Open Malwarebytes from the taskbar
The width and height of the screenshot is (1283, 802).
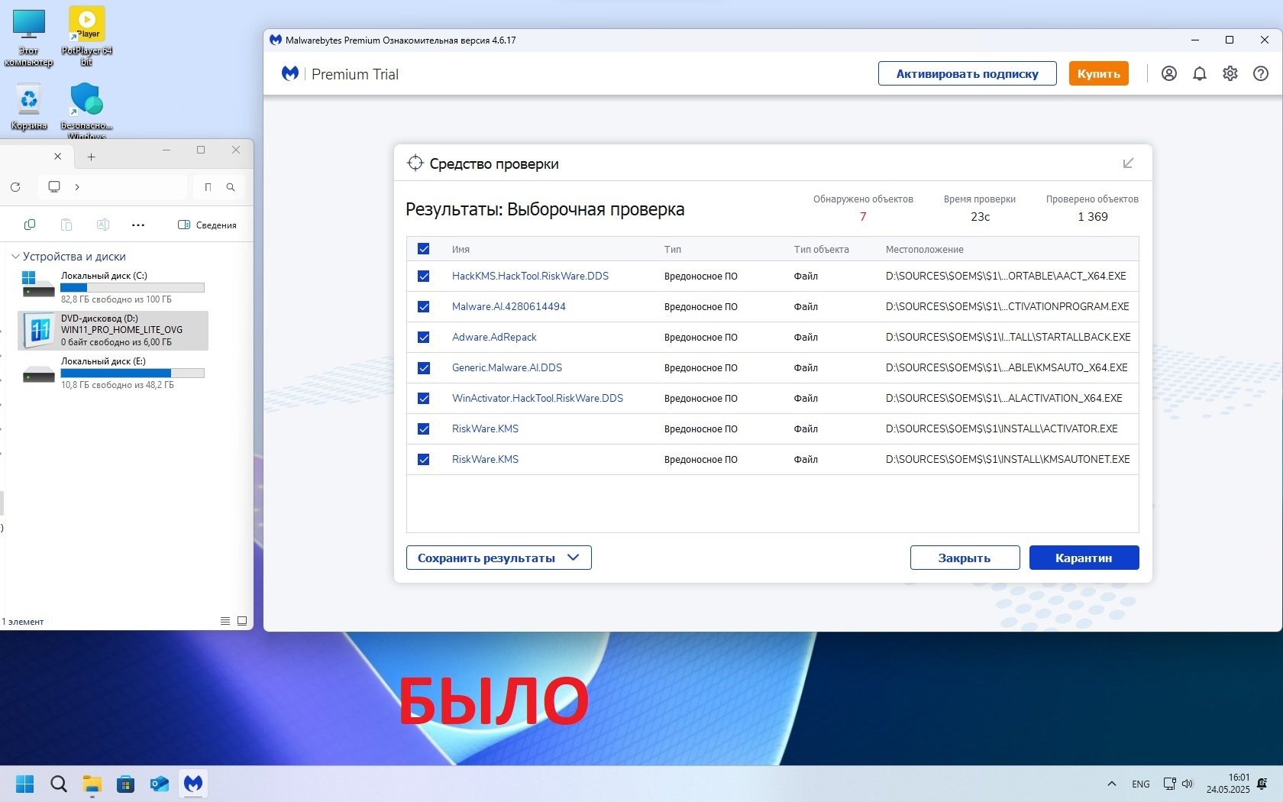pos(193,784)
